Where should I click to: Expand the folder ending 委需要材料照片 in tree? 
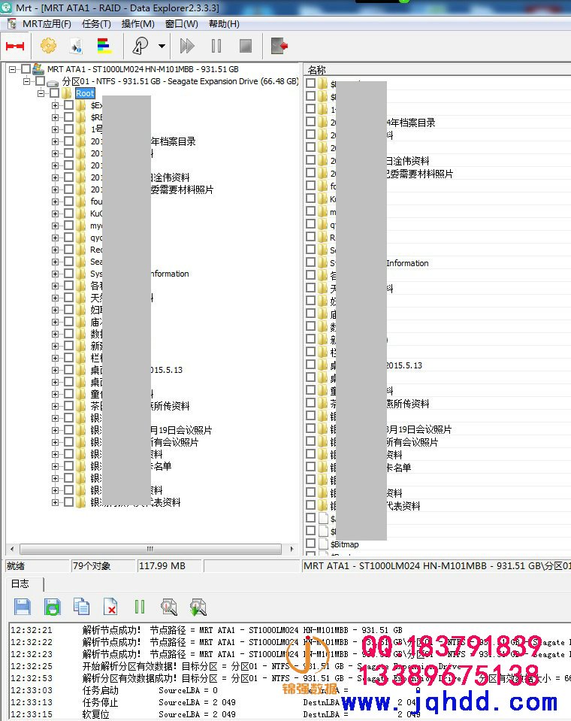pos(55,189)
